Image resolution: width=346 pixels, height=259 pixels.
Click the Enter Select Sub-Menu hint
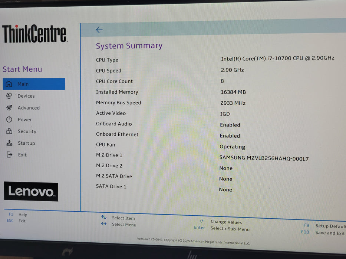(x=222, y=228)
